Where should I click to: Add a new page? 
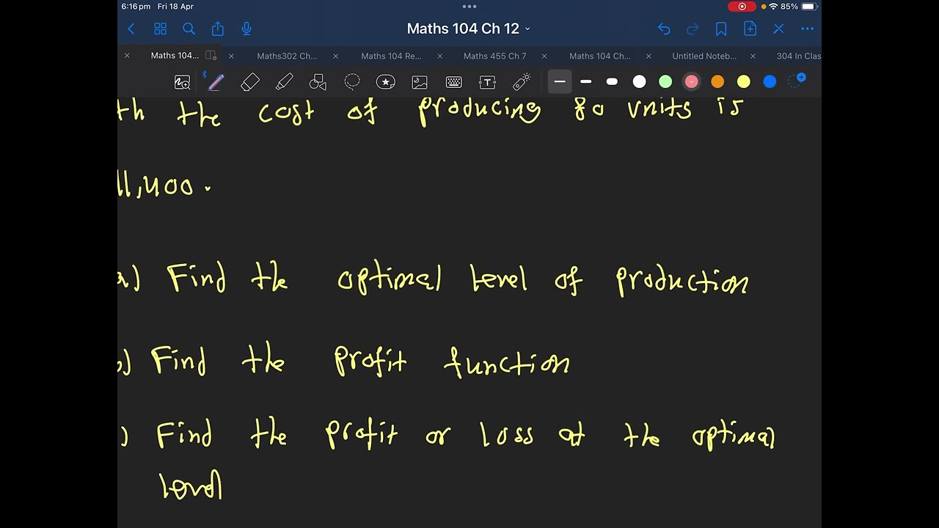pos(750,29)
